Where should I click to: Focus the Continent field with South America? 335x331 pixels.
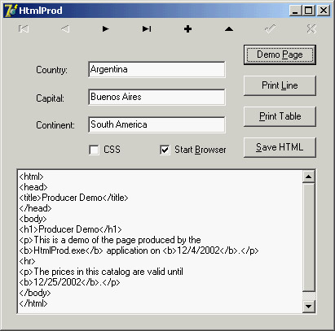156,125
